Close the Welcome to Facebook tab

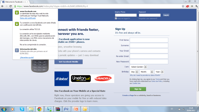(x=28, y=2)
